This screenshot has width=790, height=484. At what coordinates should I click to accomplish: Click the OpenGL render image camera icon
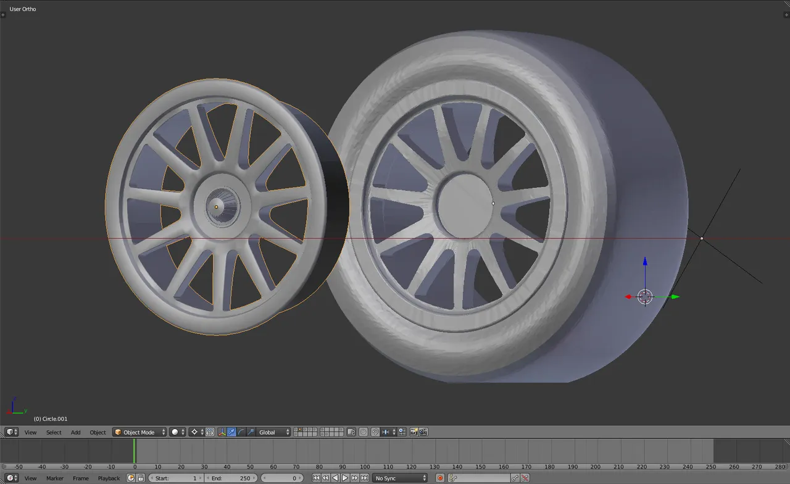414,432
